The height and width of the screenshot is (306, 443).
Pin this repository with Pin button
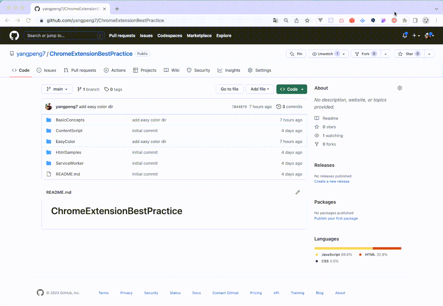pyautogui.click(x=296, y=54)
